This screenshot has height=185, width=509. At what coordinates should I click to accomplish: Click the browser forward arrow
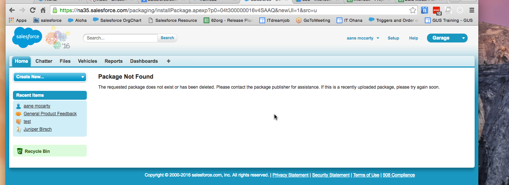click(22, 10)
